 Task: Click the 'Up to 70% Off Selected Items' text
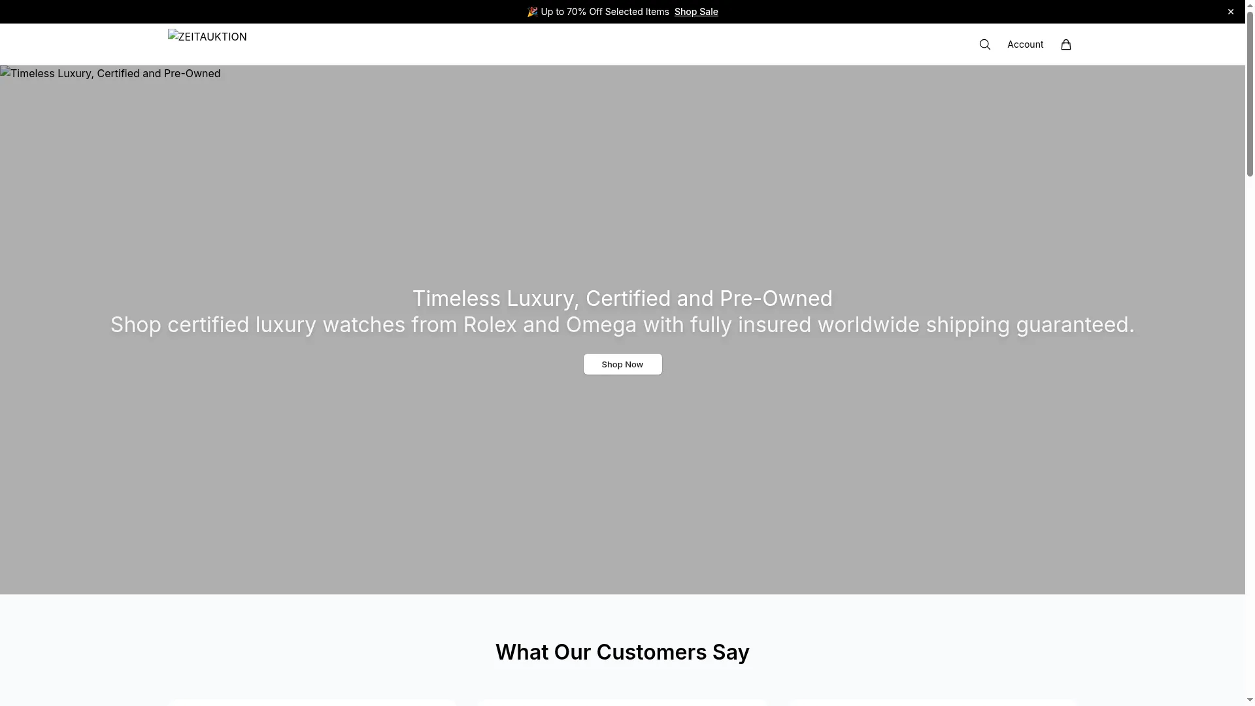(x=605, y=12)
